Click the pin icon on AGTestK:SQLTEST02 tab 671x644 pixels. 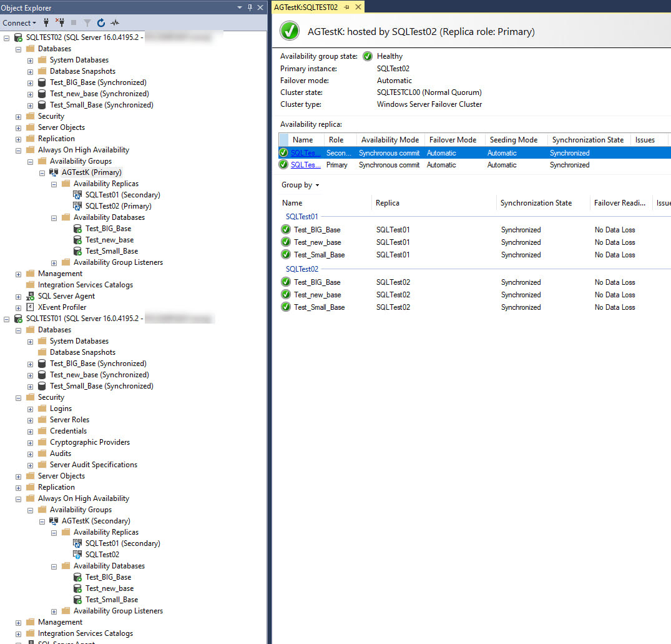[x=346, y=7]
